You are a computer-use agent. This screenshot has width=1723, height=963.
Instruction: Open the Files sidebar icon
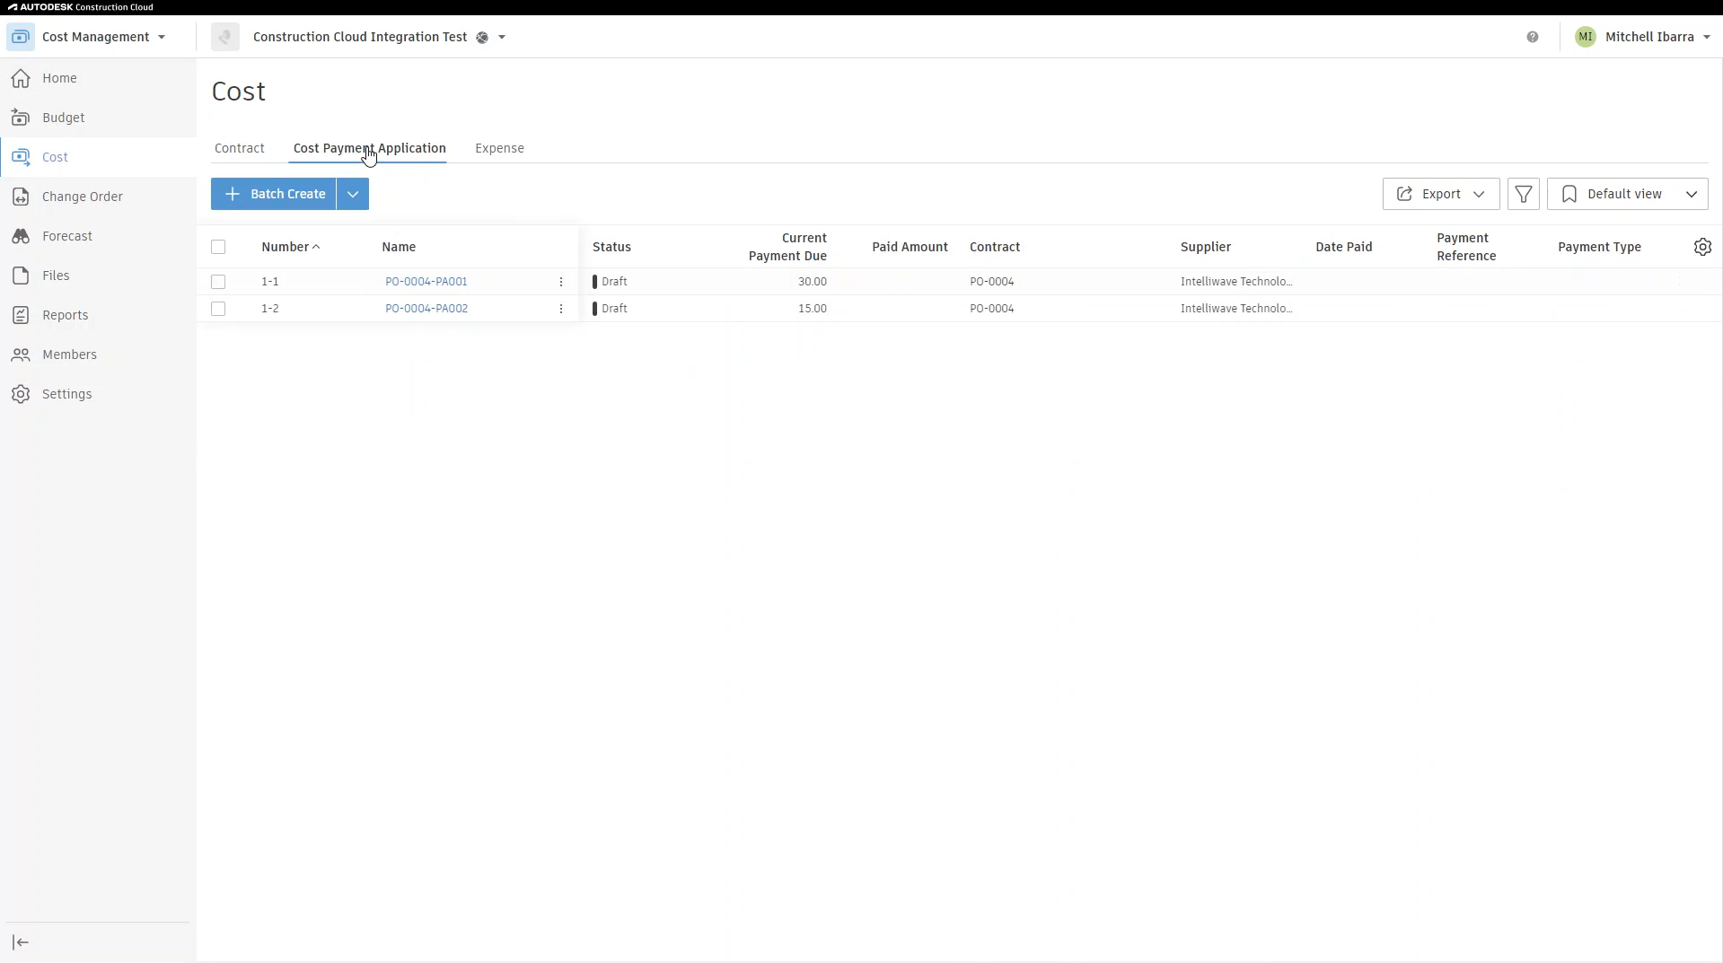pos(21,276)
